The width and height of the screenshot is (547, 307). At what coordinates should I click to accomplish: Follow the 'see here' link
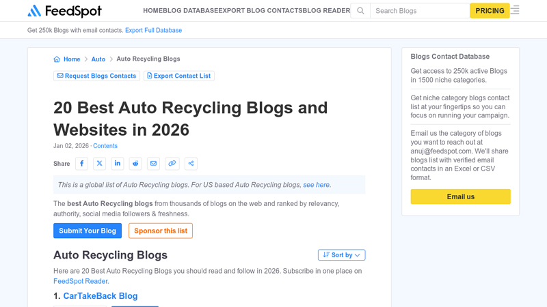316,185
